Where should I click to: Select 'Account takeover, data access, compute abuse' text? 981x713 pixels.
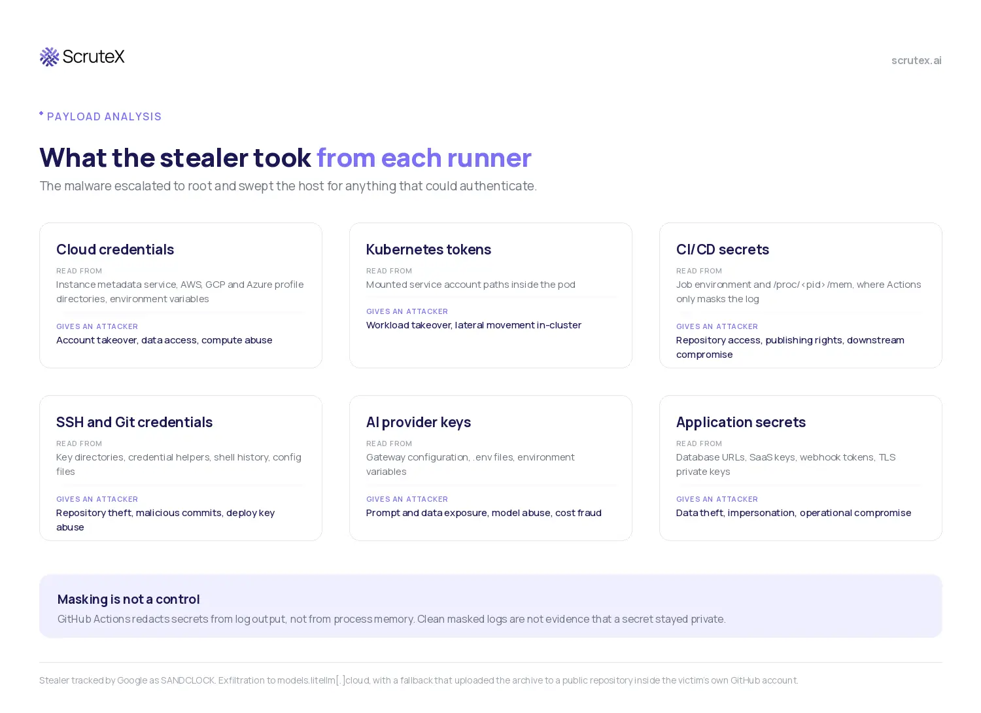pyautogui.click(x=164, y=340)
